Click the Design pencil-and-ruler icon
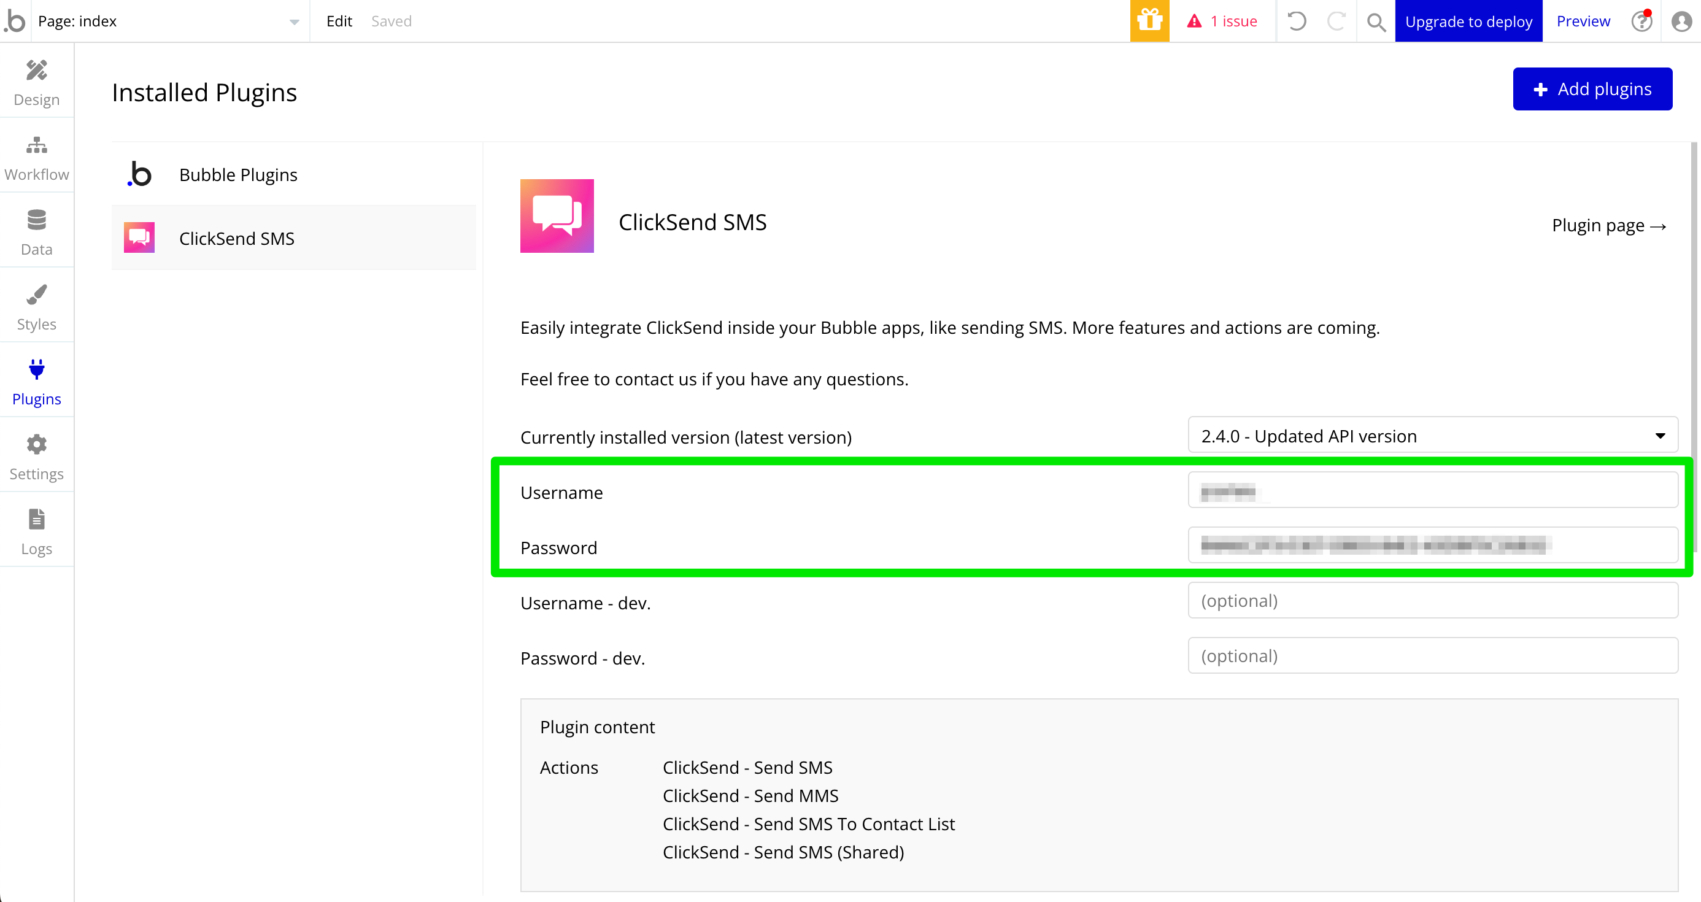 pos(37,70)
